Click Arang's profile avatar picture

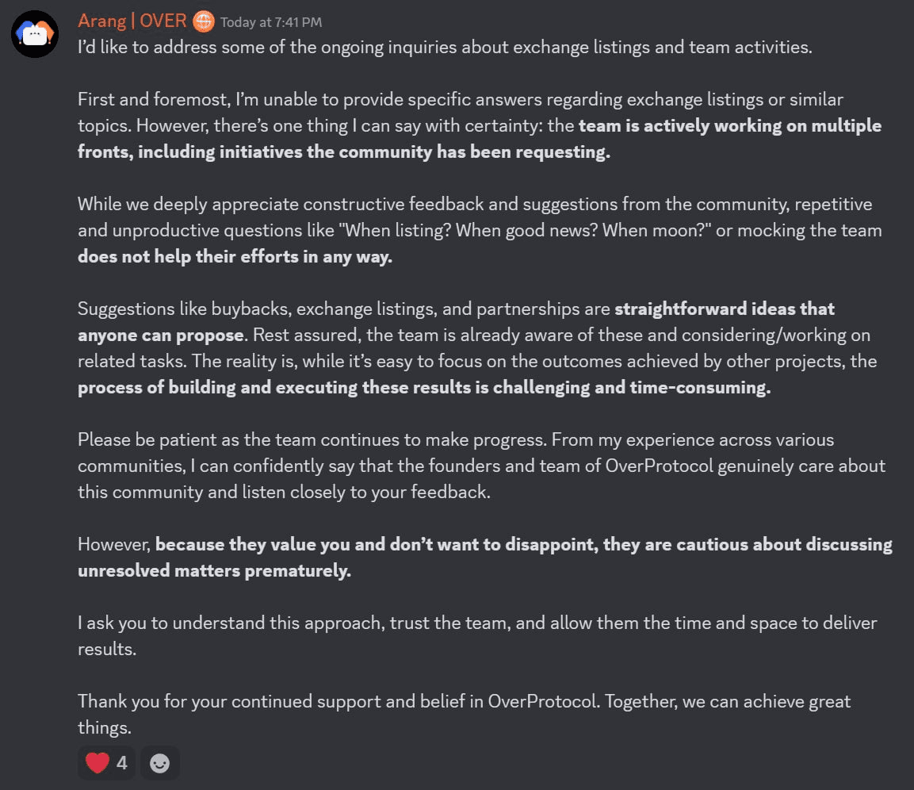click(35, 34)
